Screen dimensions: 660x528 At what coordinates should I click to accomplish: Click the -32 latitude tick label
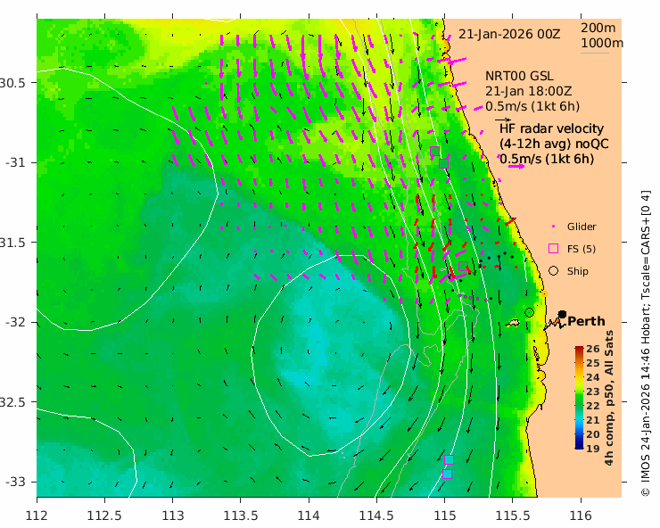click(15, 322)
